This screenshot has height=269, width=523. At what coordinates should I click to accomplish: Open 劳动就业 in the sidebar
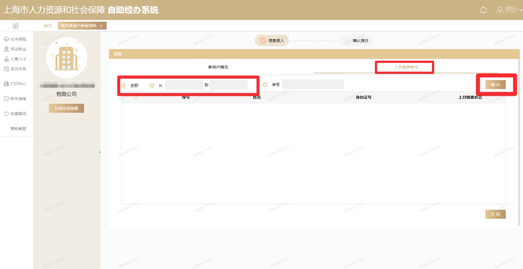pos(15,49)
